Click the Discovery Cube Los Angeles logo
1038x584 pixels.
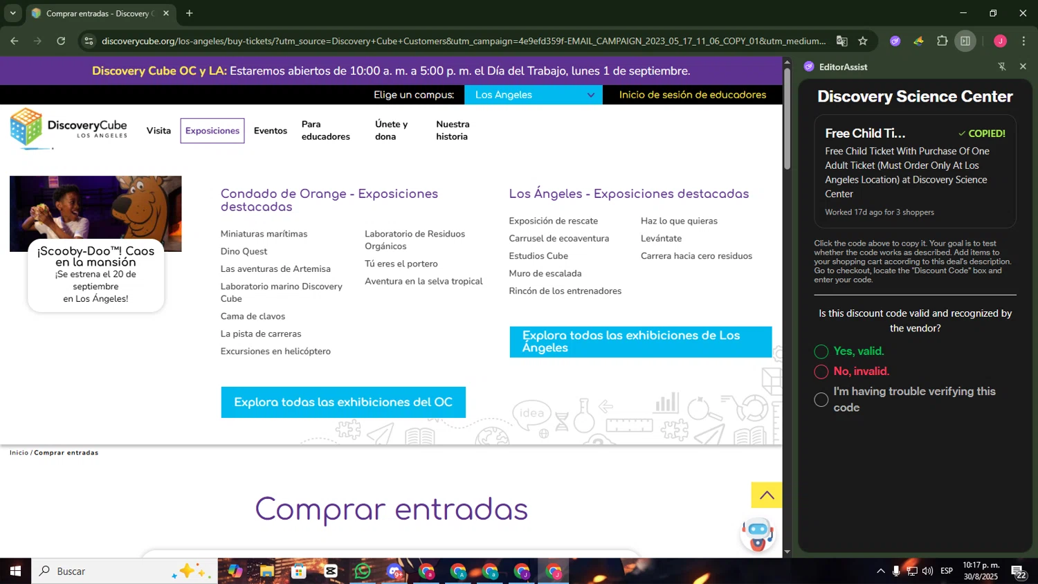[x=69, y=128]
